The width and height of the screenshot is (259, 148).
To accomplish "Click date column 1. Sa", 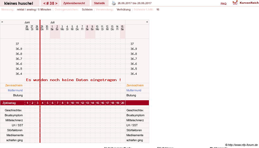I will click(52, 28).
